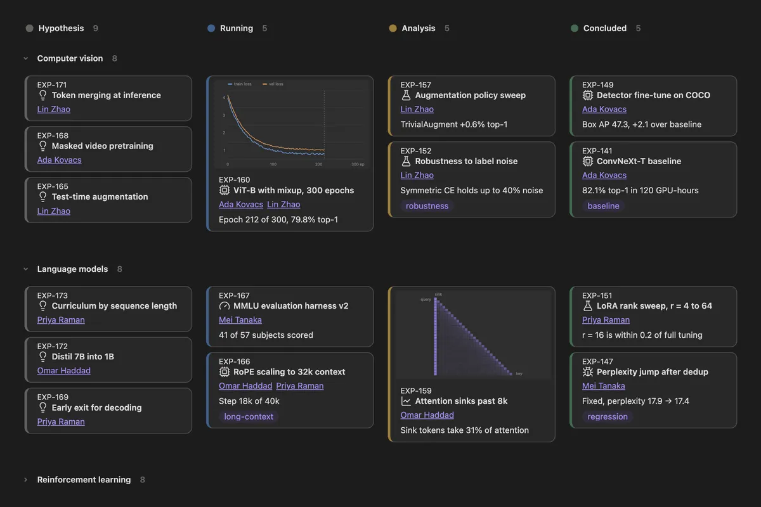
Task: Click the robustness tag on EXP-152
Action: [x=427, y=205]
